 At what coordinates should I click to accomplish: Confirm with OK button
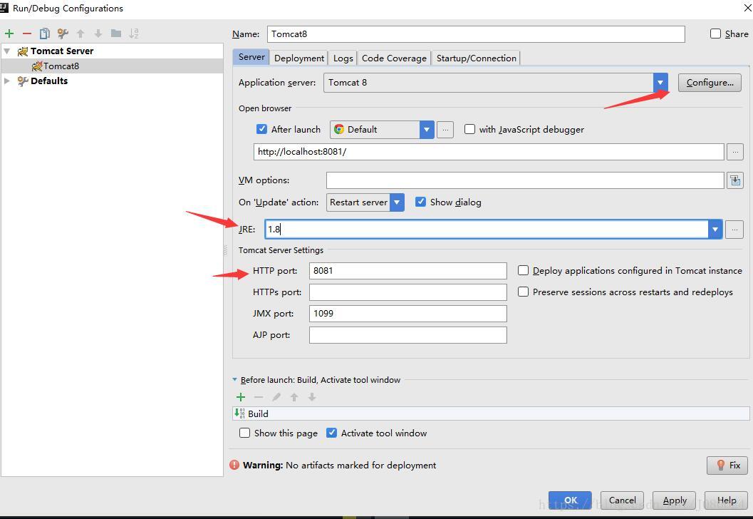coord(570,500)
